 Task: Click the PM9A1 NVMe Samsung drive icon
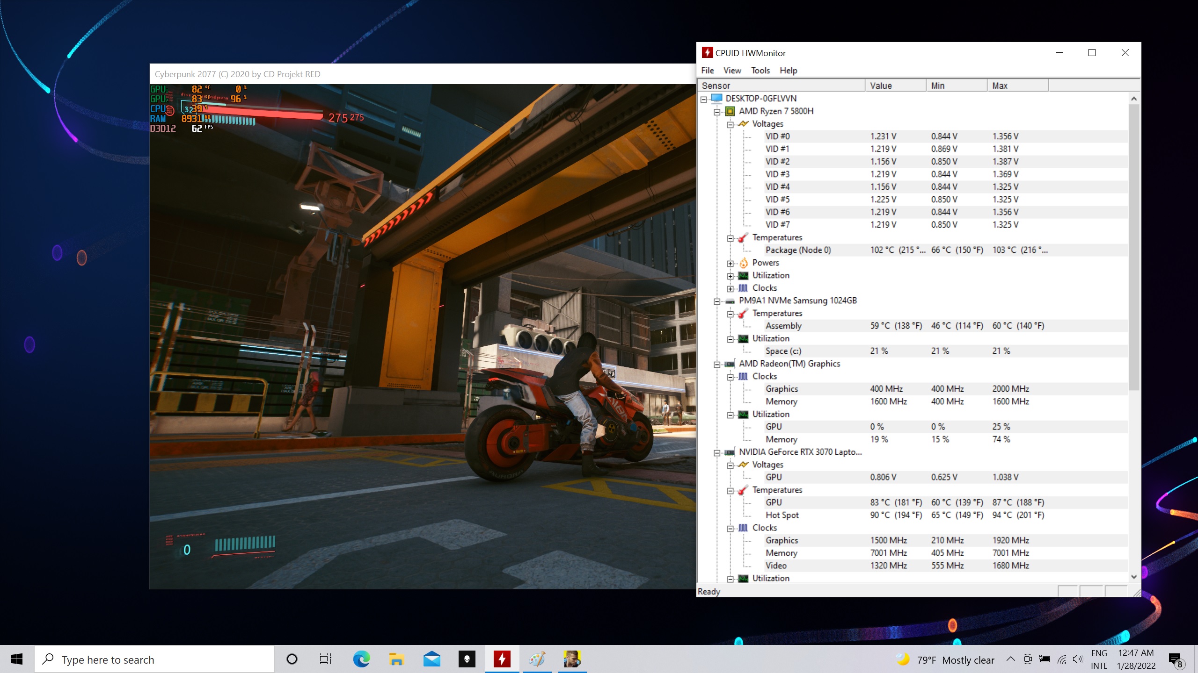[x=730, y=301]
